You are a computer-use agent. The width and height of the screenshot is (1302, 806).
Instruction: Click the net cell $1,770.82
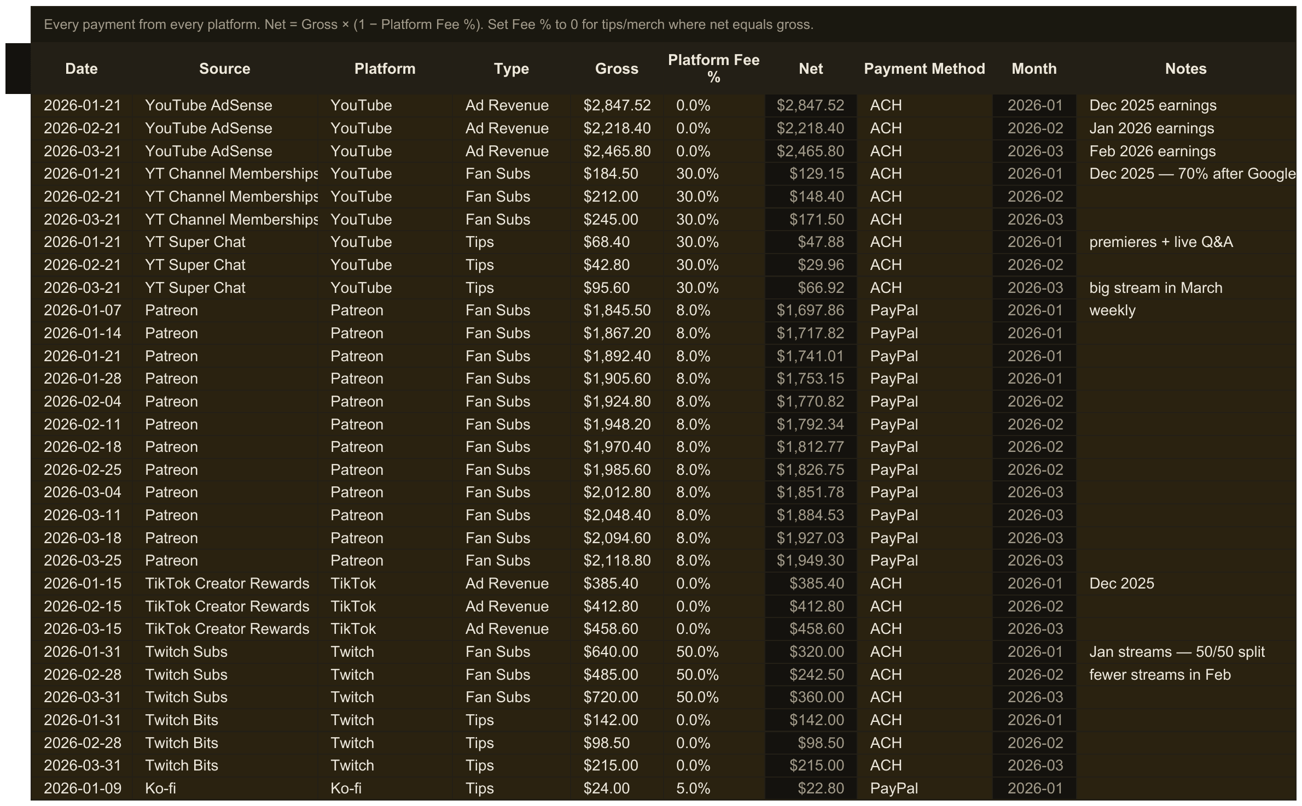click(811, 402)
